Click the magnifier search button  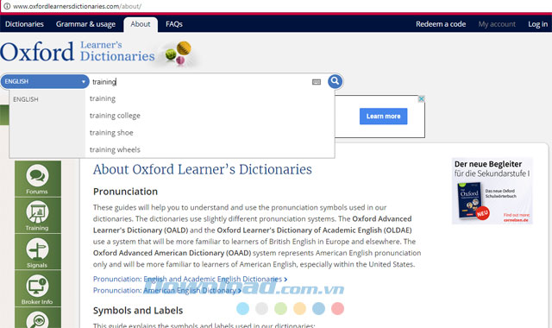(335, 81)
